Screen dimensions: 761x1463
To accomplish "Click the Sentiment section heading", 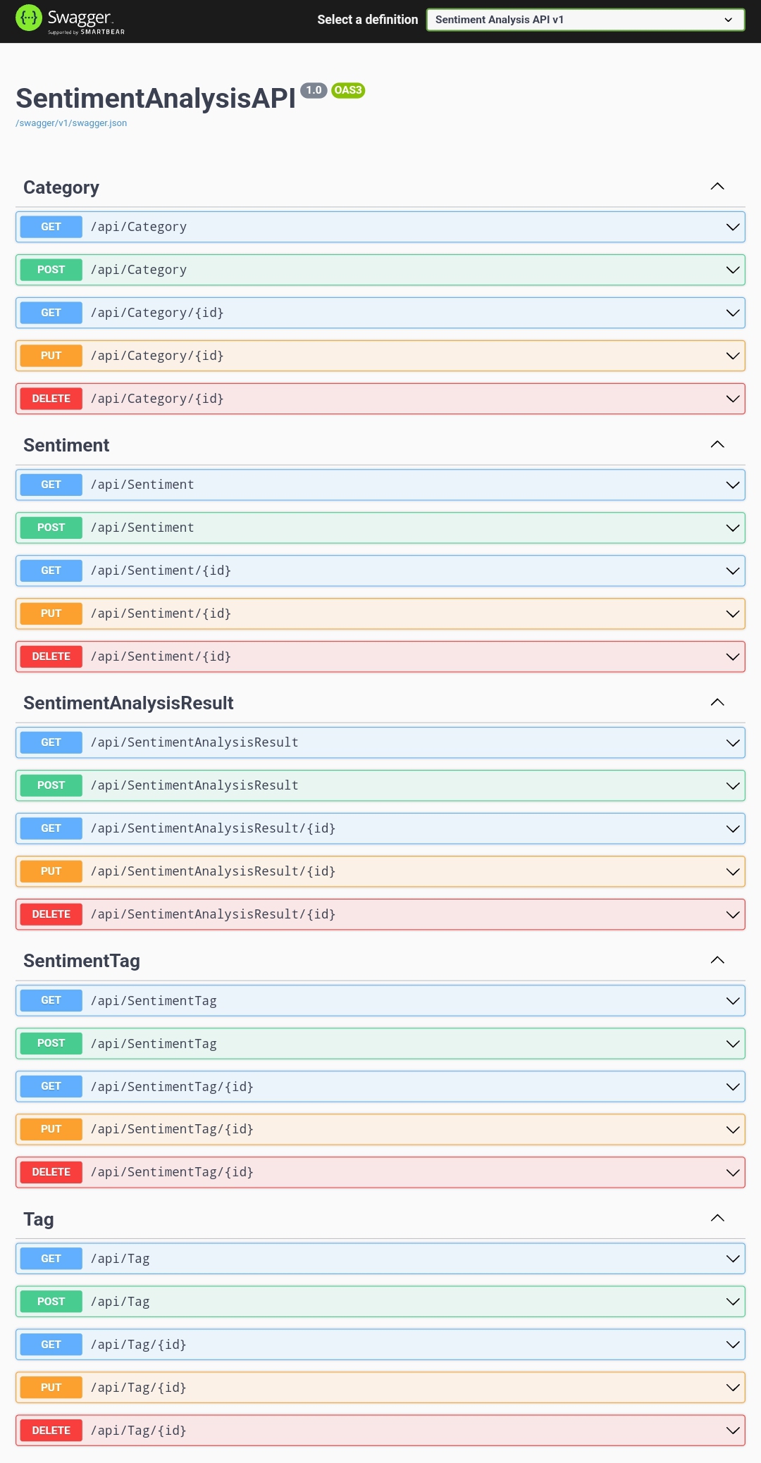I will [66, 444].
